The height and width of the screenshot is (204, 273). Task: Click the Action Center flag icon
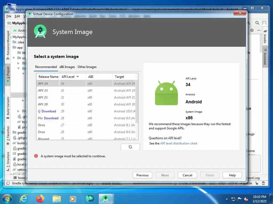tap(240, 199)
